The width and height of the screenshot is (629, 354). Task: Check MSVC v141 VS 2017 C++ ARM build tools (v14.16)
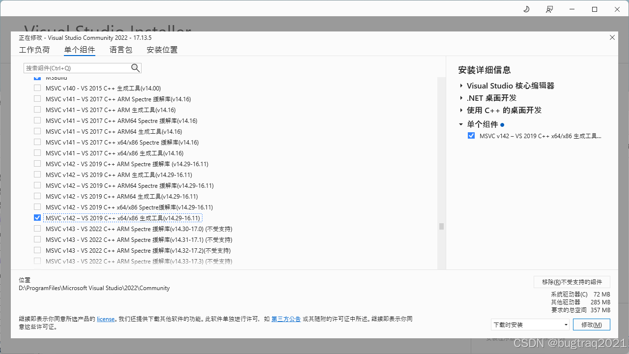[x=37, y=110]
